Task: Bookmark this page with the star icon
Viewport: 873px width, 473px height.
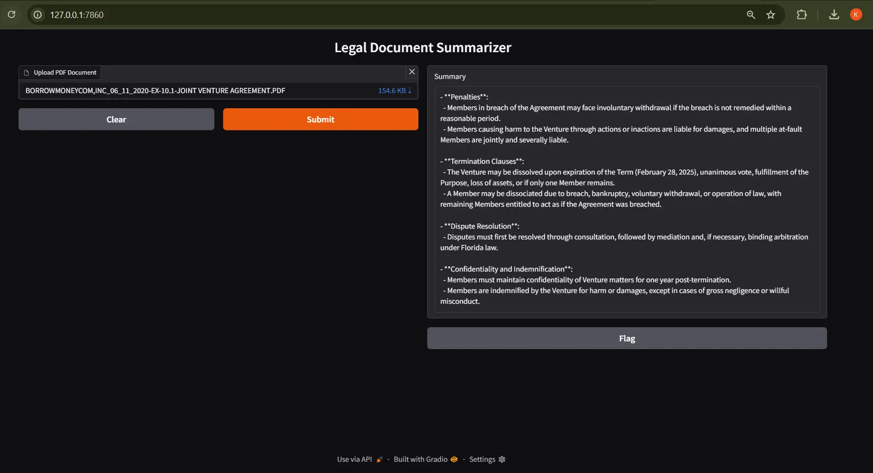Action: [x=770, y=15]
